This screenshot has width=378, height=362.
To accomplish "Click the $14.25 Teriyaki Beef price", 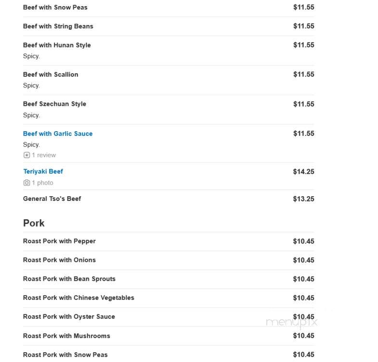I will coord(303,172).
